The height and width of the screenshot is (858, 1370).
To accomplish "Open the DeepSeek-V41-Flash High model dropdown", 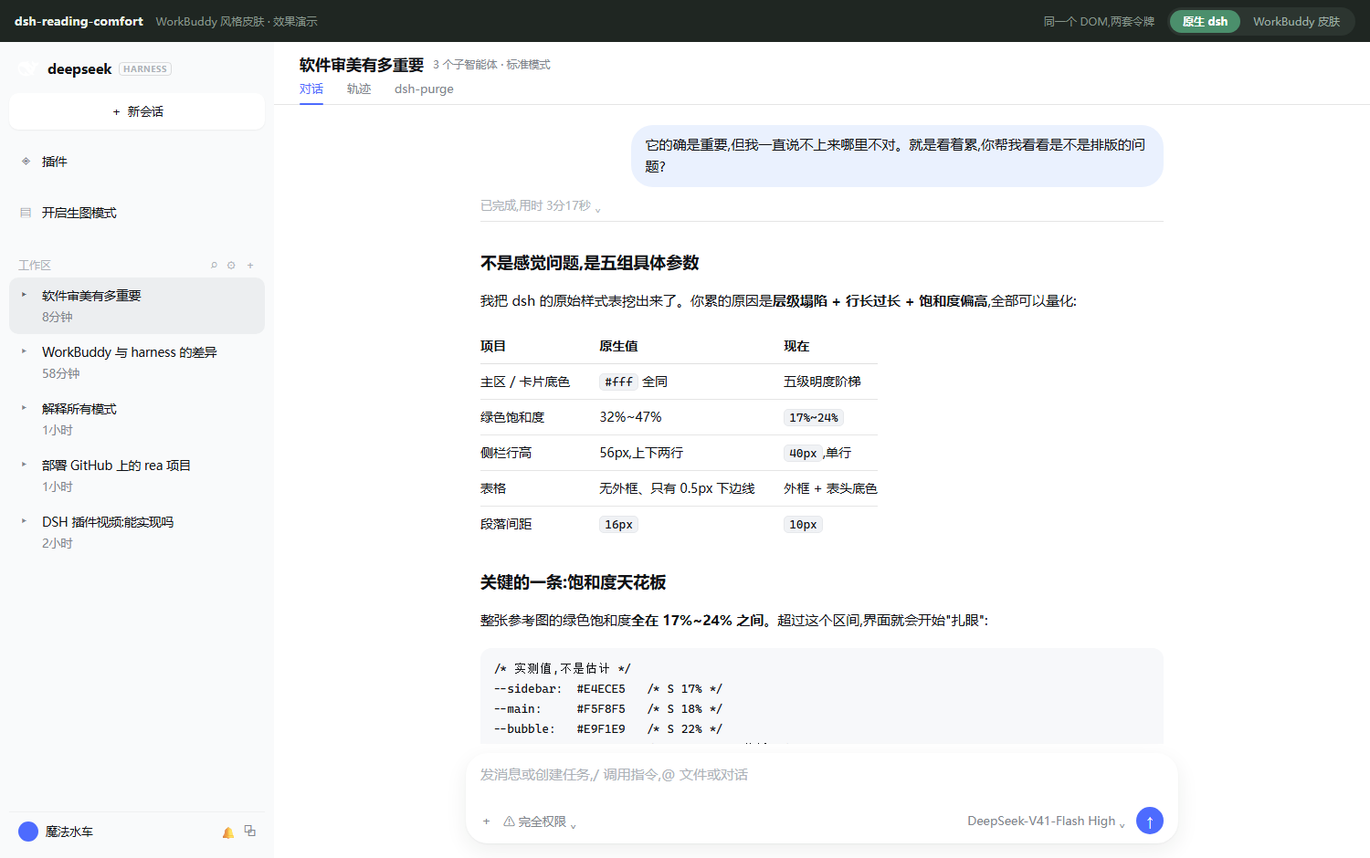I will (x=1046, y=821).
